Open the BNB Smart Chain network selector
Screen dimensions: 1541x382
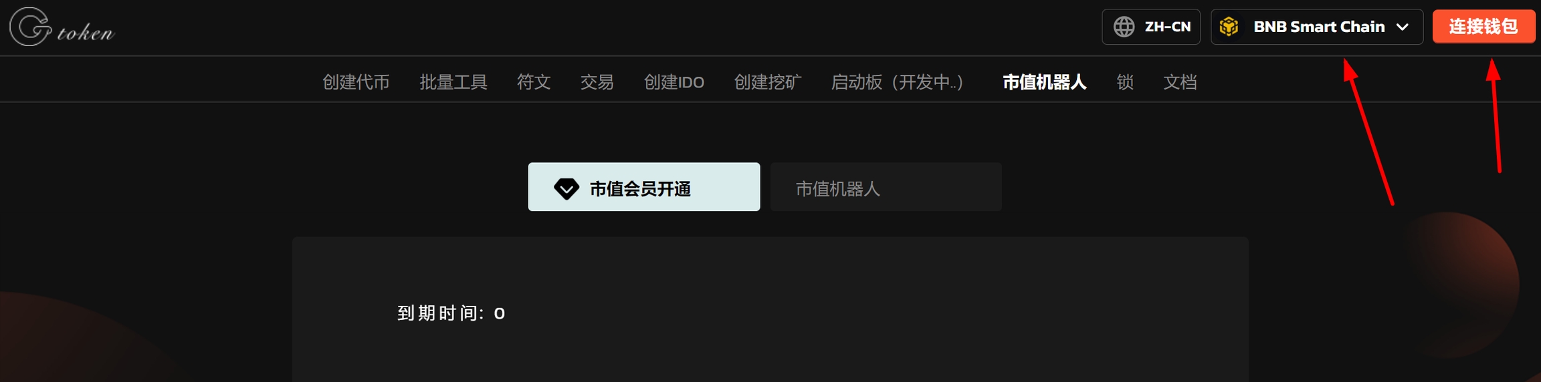pos(1317,27)
